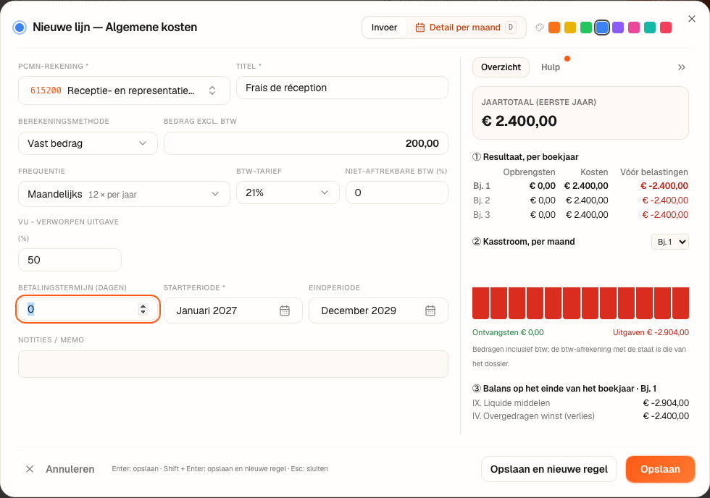The width and height of the screenshot is (710, 498).
Task: Pick the selected blue color swatch
Action: coord(602,28)
